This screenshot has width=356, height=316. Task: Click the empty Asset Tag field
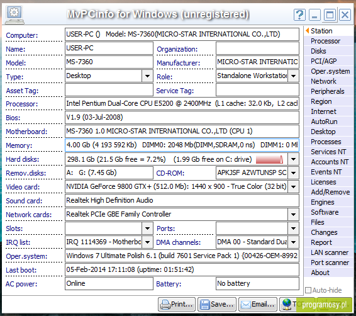click(109, 90)
